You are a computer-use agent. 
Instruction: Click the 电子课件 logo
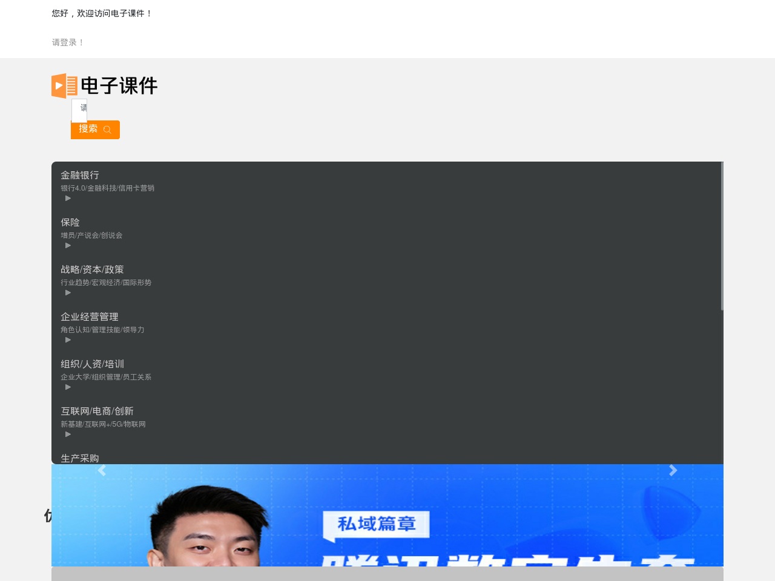(x=105, y=86)
